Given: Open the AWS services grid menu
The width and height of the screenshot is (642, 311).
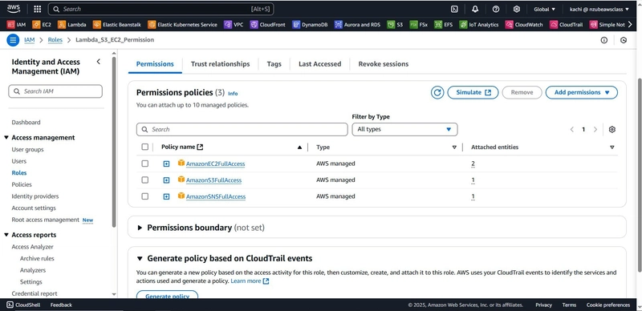Looking at the screenshot, I should pos(37,9).
